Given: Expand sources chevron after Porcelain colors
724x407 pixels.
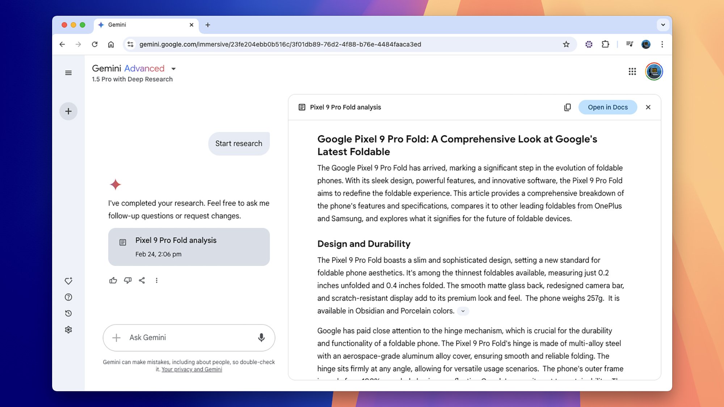Looking at the screenshot, I should 463,311.
